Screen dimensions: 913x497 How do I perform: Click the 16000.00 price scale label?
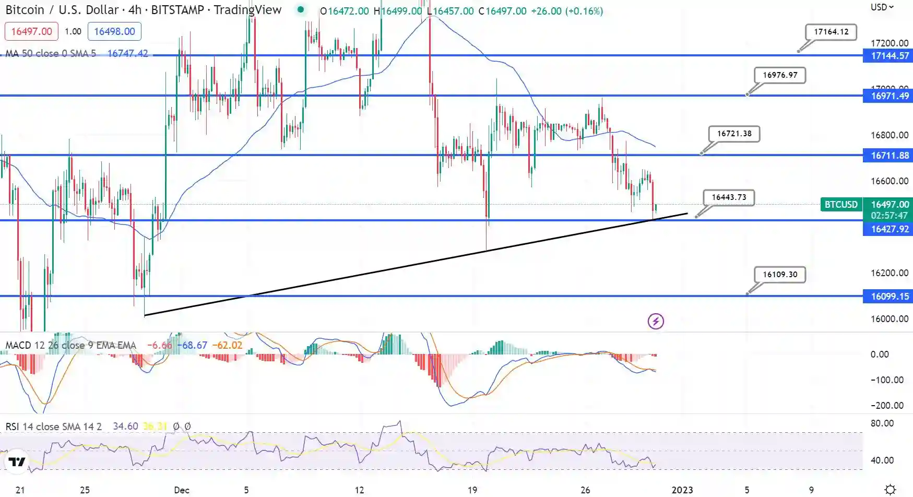tap(890, 318)
